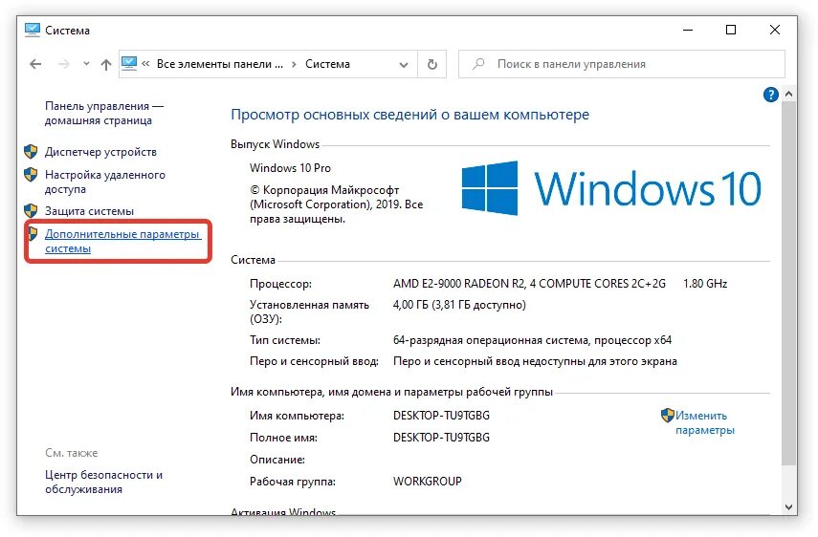Click the computer icon in address bar
Image resolution: width=818 pixels, height=537 pixels.
coord(129,64)
